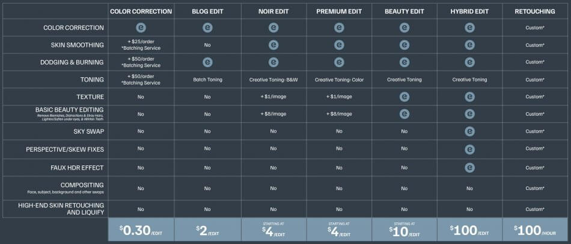Image resolution: width=571 pixels, height=244 pixels.
Task: Click Color Correction icon in the Color Correction column
Action: pos(141,28)
